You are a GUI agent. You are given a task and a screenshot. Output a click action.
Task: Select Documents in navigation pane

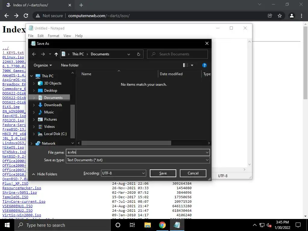click(x=53, y=98)
